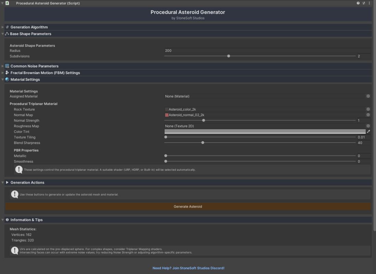Click the Fractal Brownian Motion section icon
The height and width of the screenshot is (274, 376).
[7, 73]
